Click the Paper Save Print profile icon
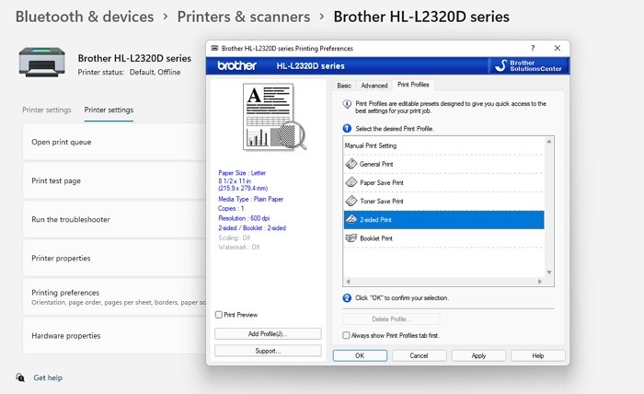This screenshot has width=644, height=394. [351, 182]
